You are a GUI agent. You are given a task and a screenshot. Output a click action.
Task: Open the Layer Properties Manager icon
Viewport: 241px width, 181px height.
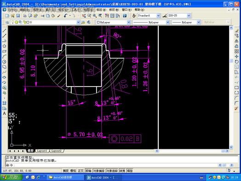tap(7, 22)
